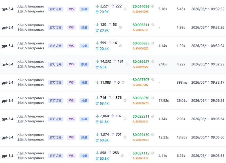The image size is (226, 163).
Task: Click cache icon next to 6.5K
Action: 97,67
